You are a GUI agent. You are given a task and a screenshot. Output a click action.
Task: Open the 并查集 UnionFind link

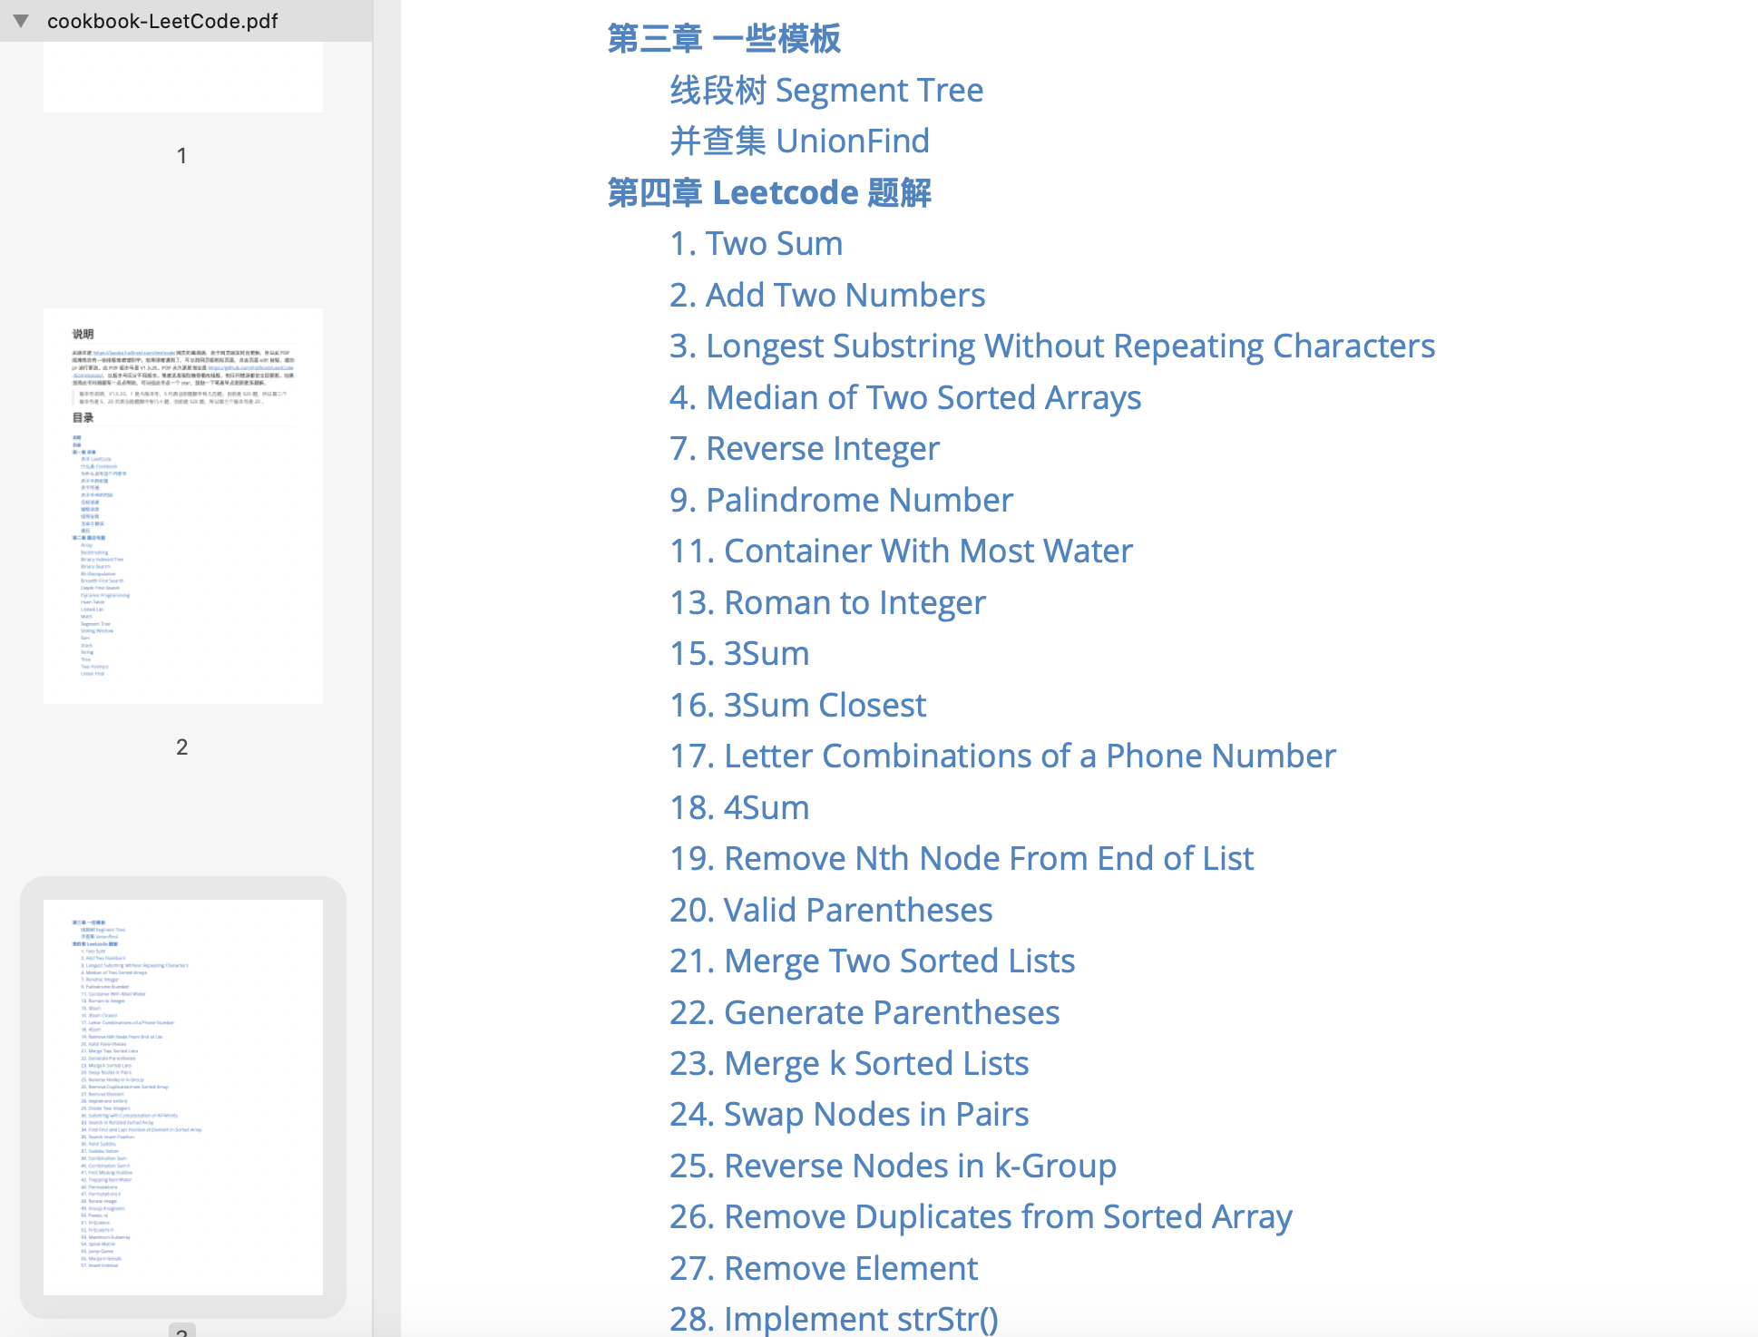coord(799,142)
